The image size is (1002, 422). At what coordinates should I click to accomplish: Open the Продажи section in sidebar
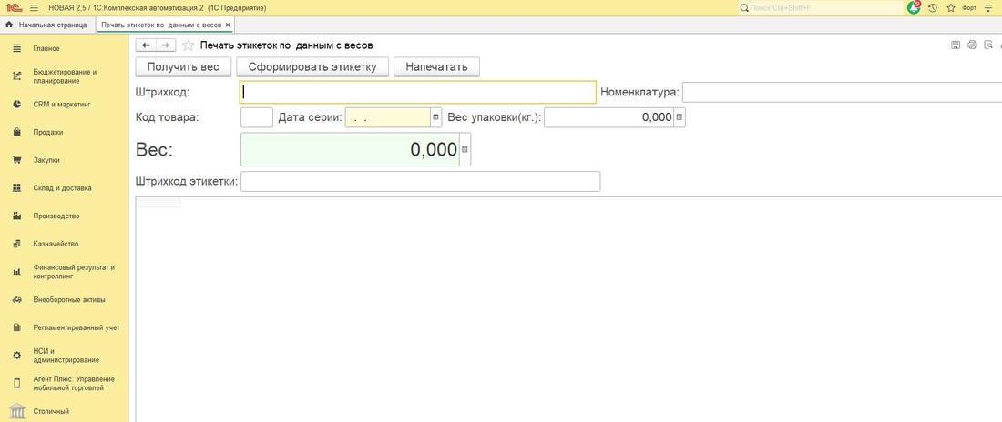48,132
